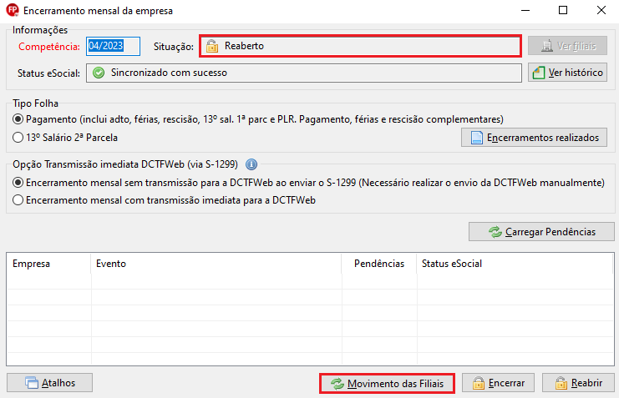Click the disabled Ver filiais button
Image resolution: width=619 pixels, height=398 pixels.
568,46
